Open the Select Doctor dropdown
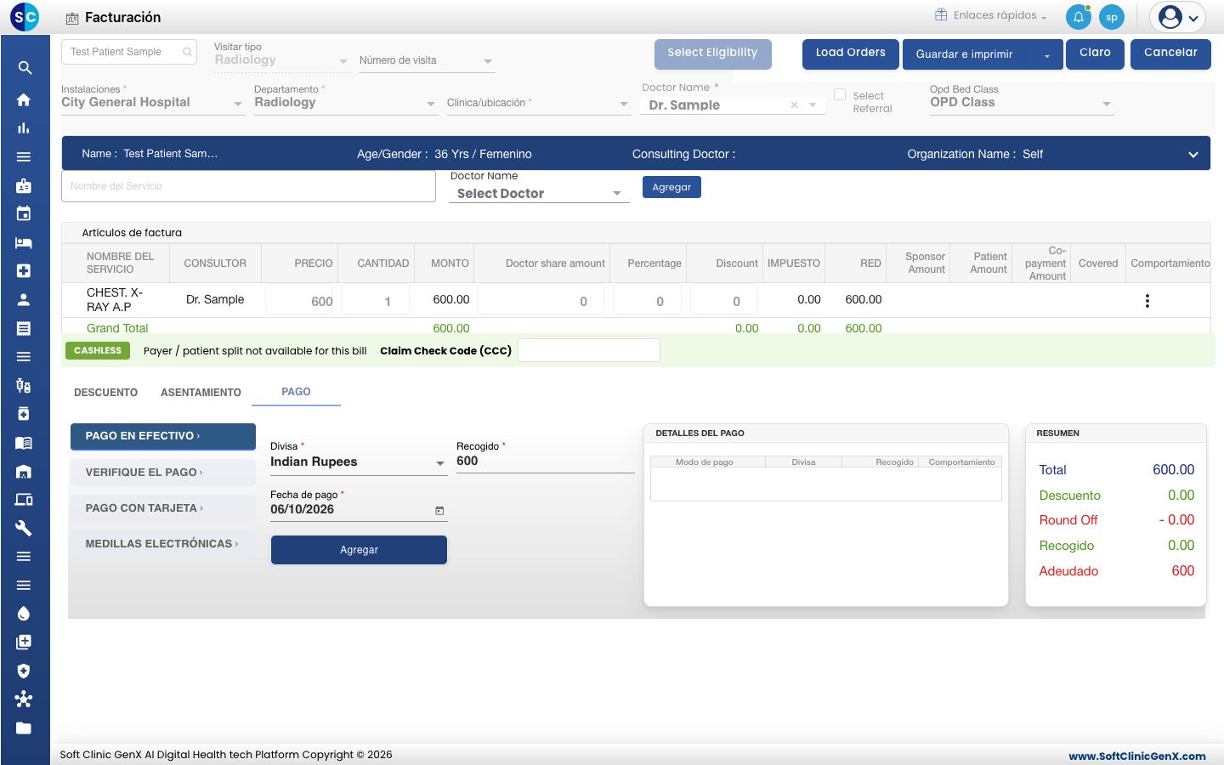1224x765 pixels. (539, 194)
